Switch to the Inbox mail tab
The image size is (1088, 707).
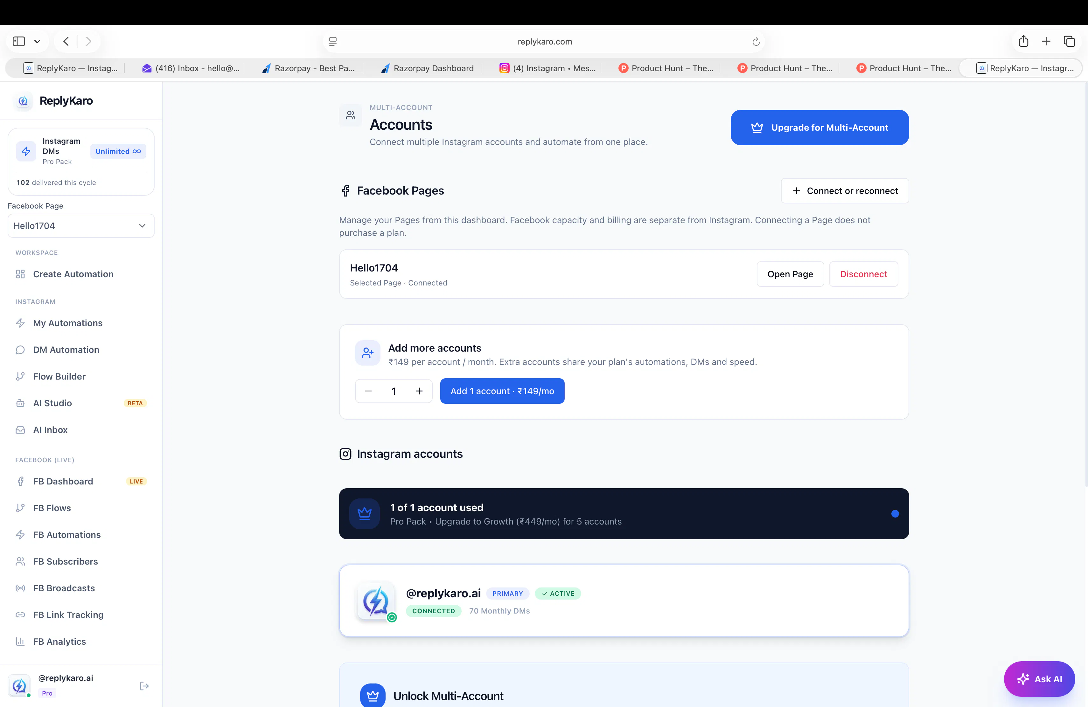190,68
